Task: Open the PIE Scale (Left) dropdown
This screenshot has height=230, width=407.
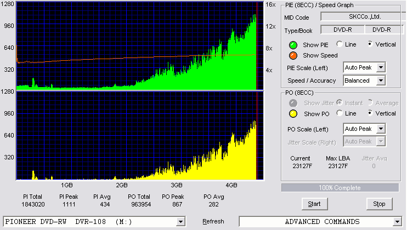Action: coord(381,67)
